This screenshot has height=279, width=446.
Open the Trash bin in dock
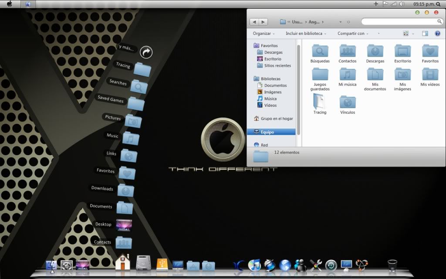click(392, 265)
